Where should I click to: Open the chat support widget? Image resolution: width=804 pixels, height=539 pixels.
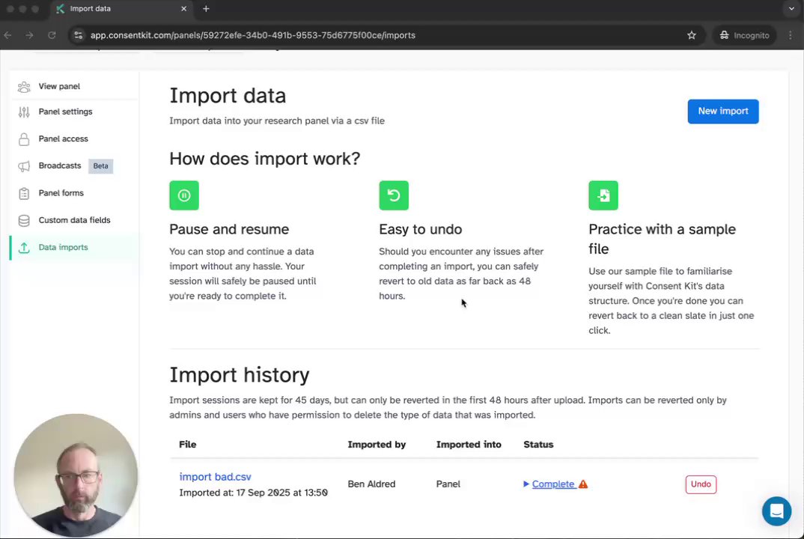coord(776,511)
